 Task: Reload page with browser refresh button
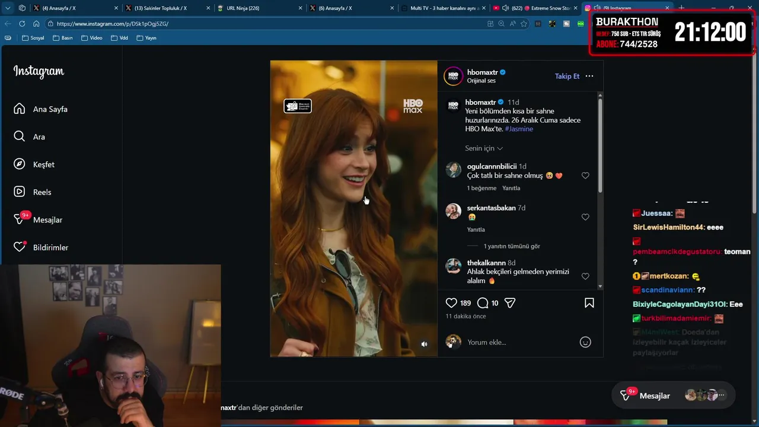tap(22, 24)
